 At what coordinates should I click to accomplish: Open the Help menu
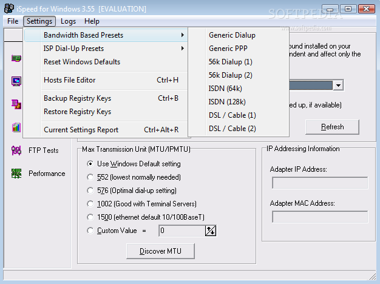click(92, 21)
